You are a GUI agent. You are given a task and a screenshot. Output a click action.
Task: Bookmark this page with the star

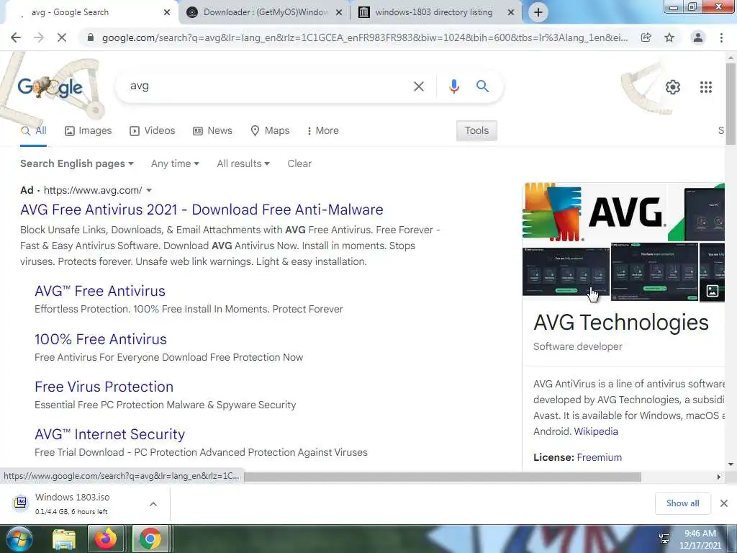[669, 37]
